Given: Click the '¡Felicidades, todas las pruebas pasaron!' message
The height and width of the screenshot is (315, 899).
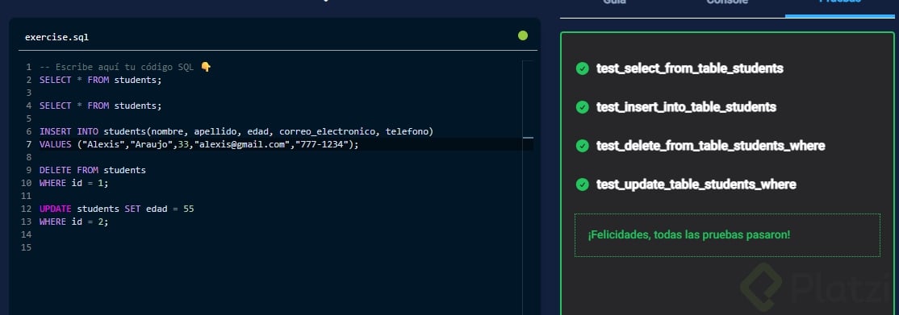Looking at the screenshot, I should (689, 234).
